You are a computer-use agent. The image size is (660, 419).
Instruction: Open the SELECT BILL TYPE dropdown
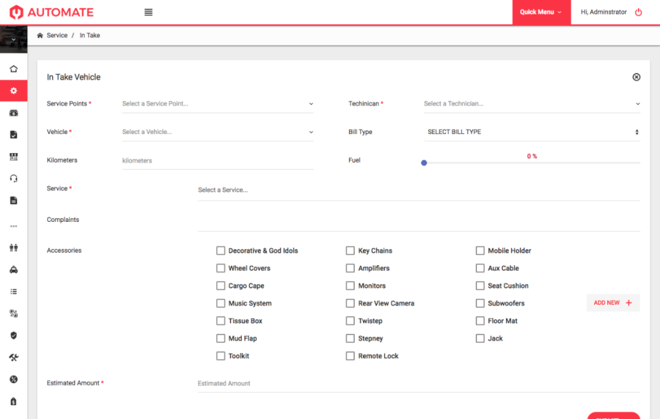(x=531, y=131)
